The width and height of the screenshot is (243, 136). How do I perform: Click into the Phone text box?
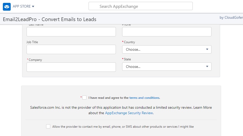point(167,32)
